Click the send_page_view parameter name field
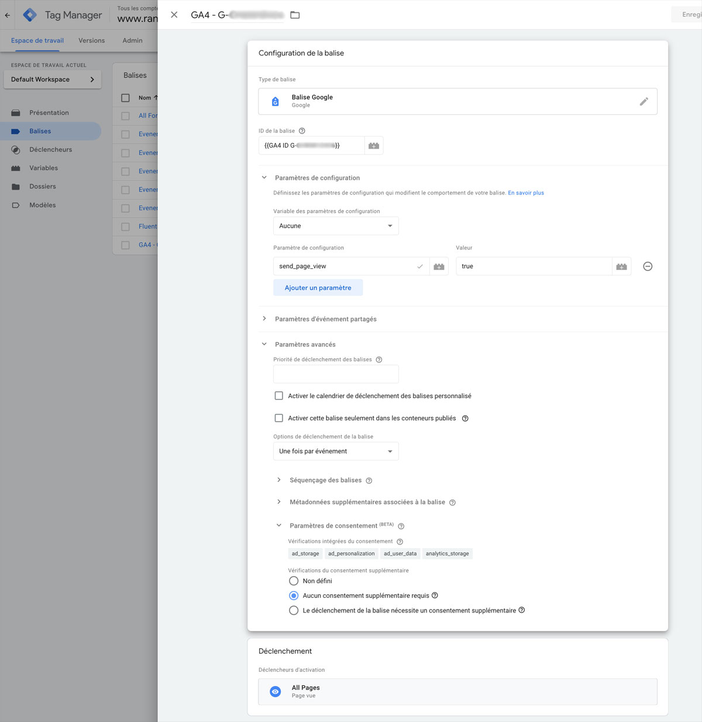The width and height of the screenshot is (702, 722). [352, 266]
